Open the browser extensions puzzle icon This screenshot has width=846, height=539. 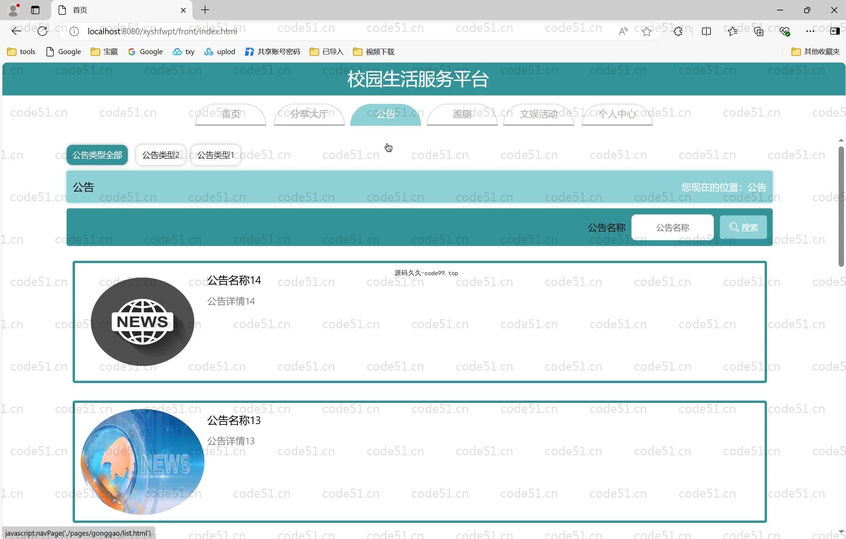pyautogui.click(x=678, y=31)
